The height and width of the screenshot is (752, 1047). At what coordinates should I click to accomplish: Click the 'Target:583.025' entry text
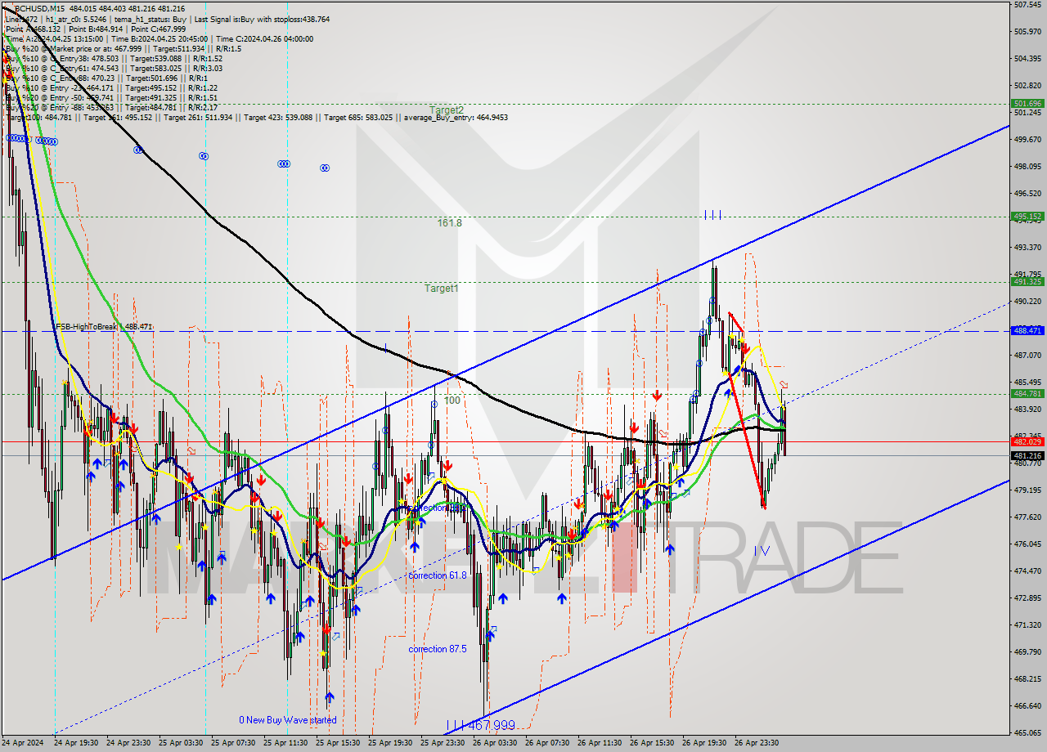point(155,69)
